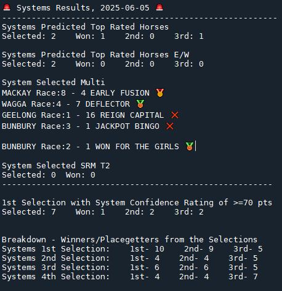The width and height of the screenshot is (282, 291).
Task: Click the siren emoji before Systems Results
Action: pos(7,7)
